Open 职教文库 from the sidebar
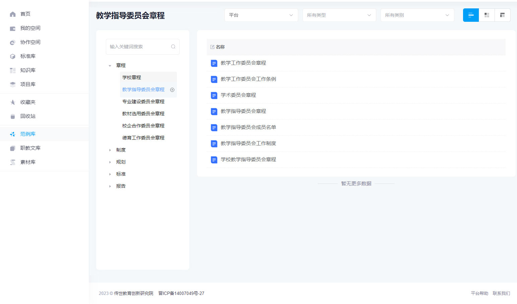Screen dimensions: 517x304 30,148
